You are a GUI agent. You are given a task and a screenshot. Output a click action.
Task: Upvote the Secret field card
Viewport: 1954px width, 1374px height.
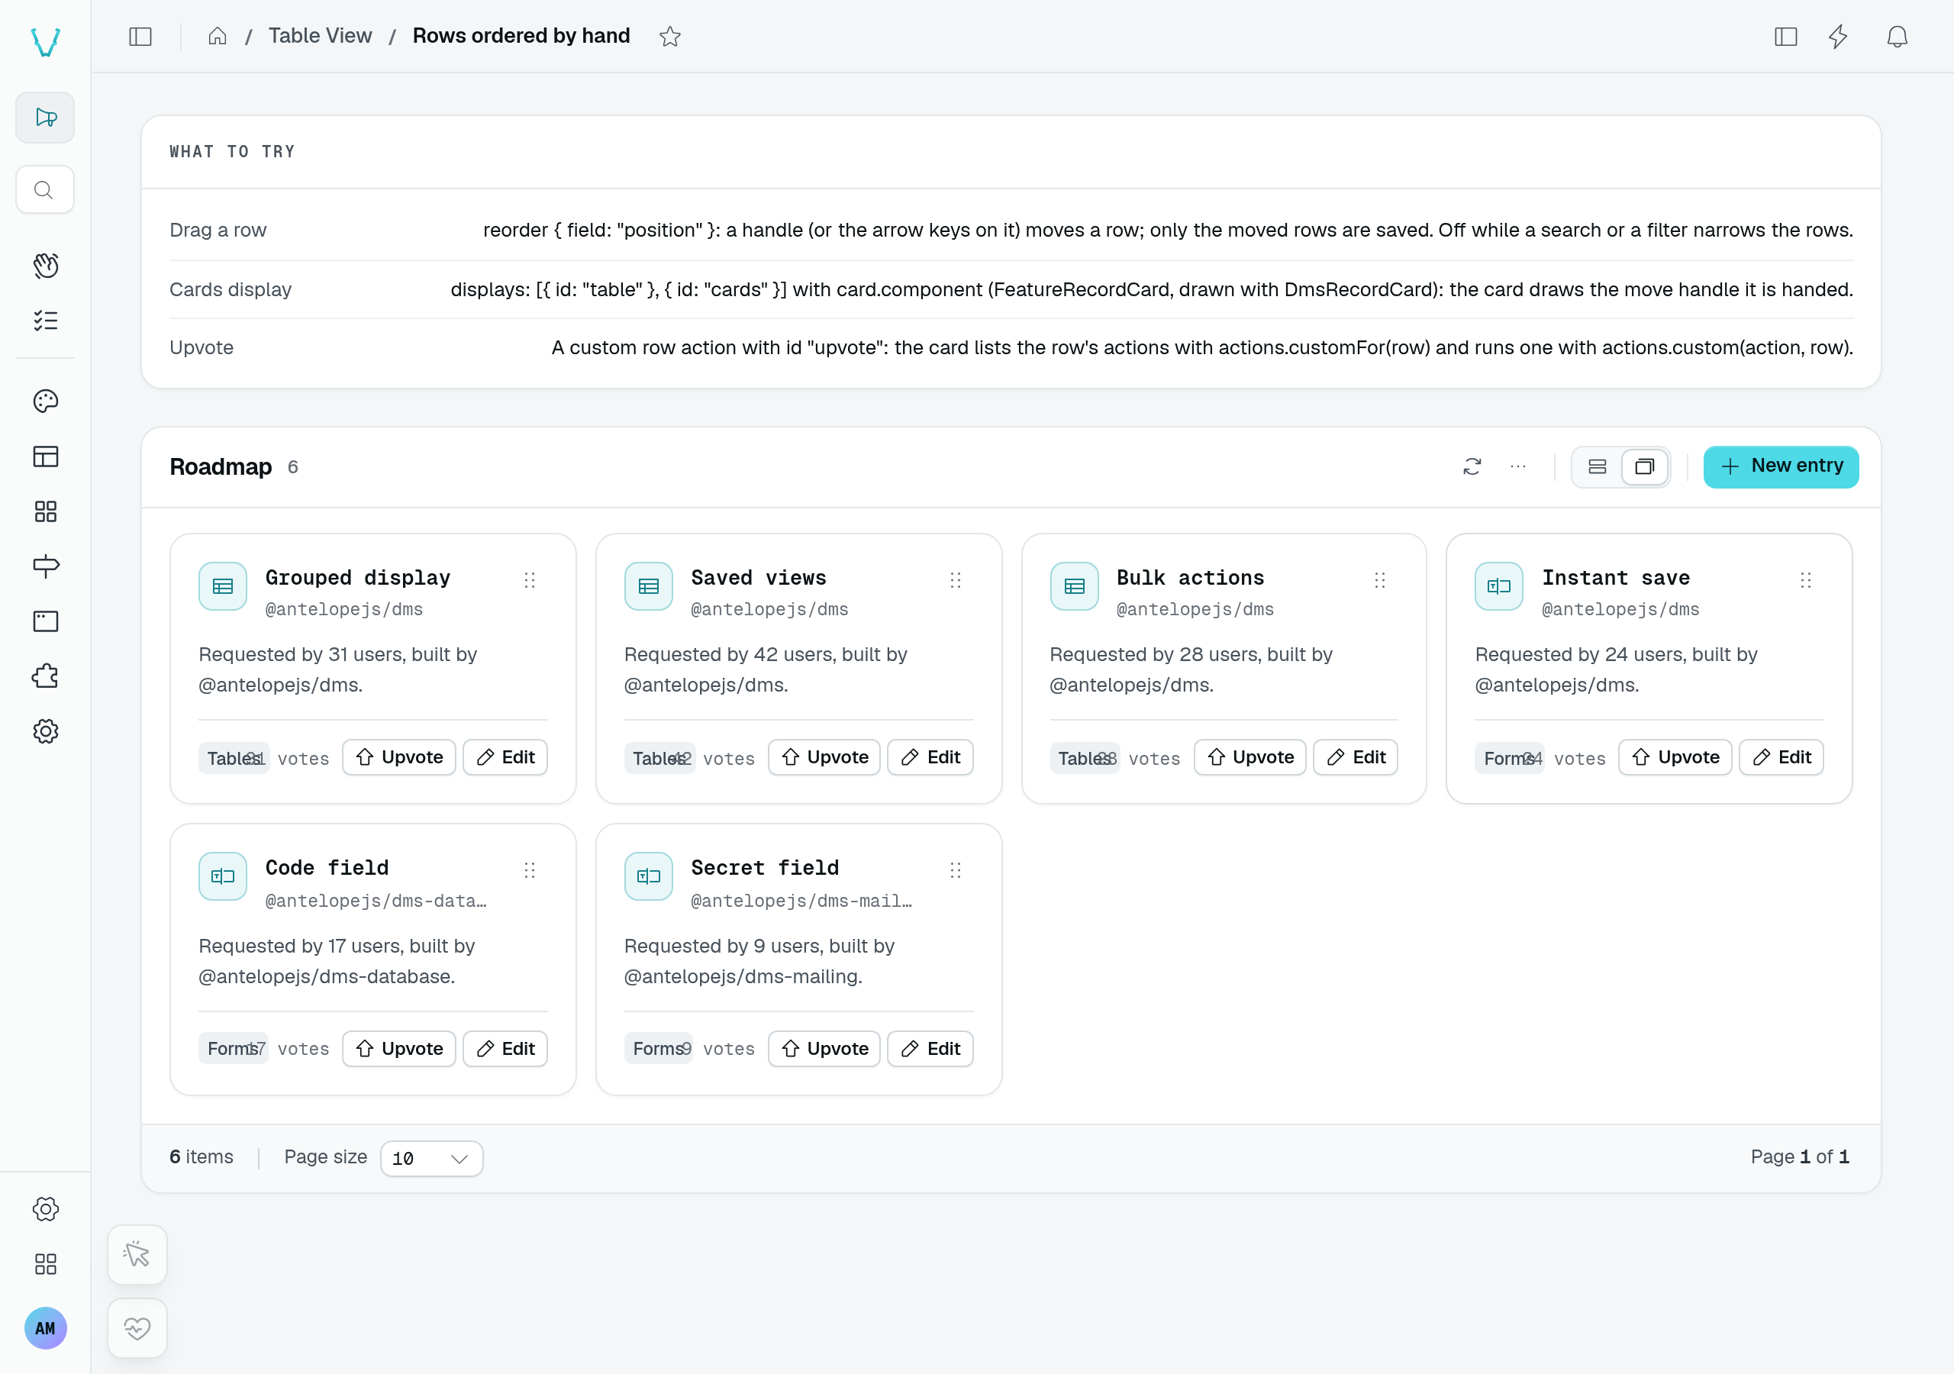[x=824, y=1049]
